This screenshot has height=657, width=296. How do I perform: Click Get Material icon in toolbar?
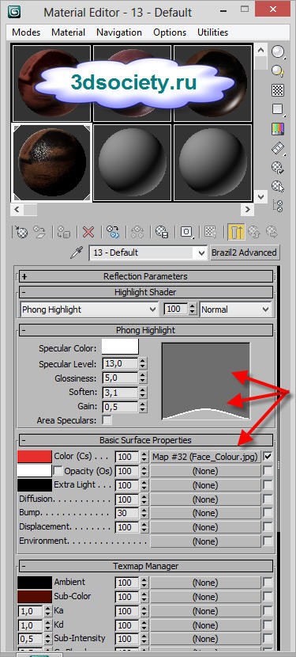coord(21,232)
